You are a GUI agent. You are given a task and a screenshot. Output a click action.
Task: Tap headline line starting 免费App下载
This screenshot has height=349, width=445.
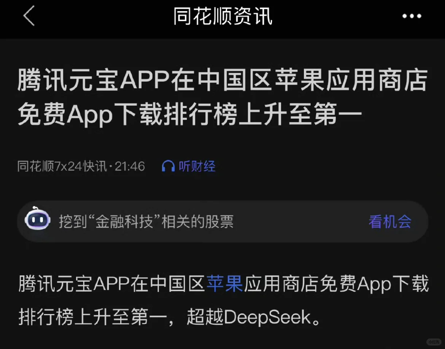tap(189, 114)
